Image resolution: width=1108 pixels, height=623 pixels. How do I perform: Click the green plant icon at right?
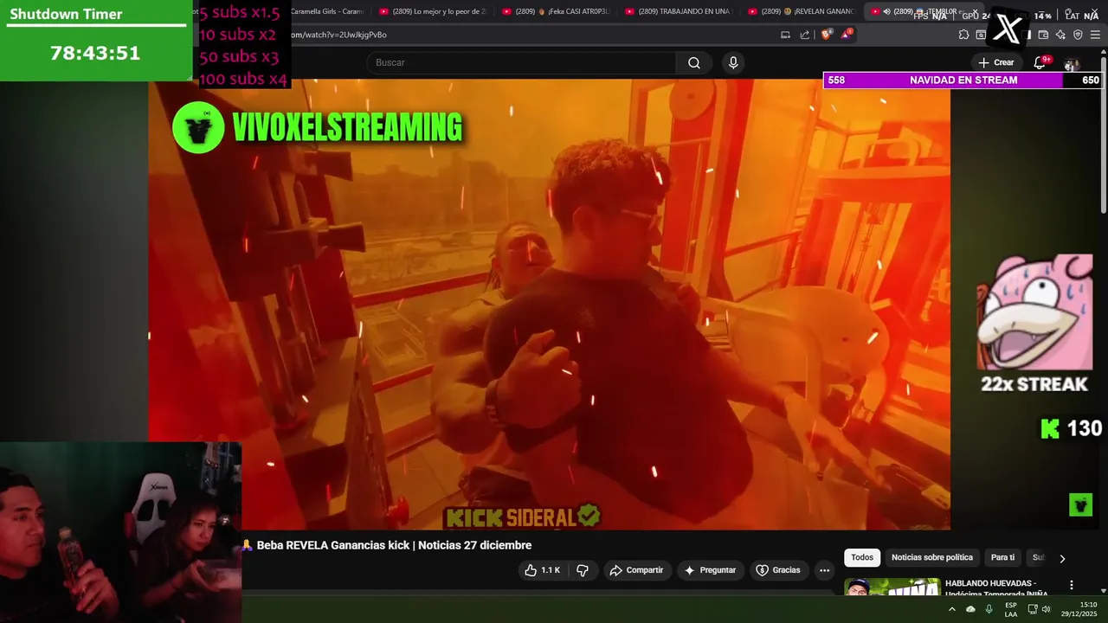pyautogui.click(x=1080, y=504)
